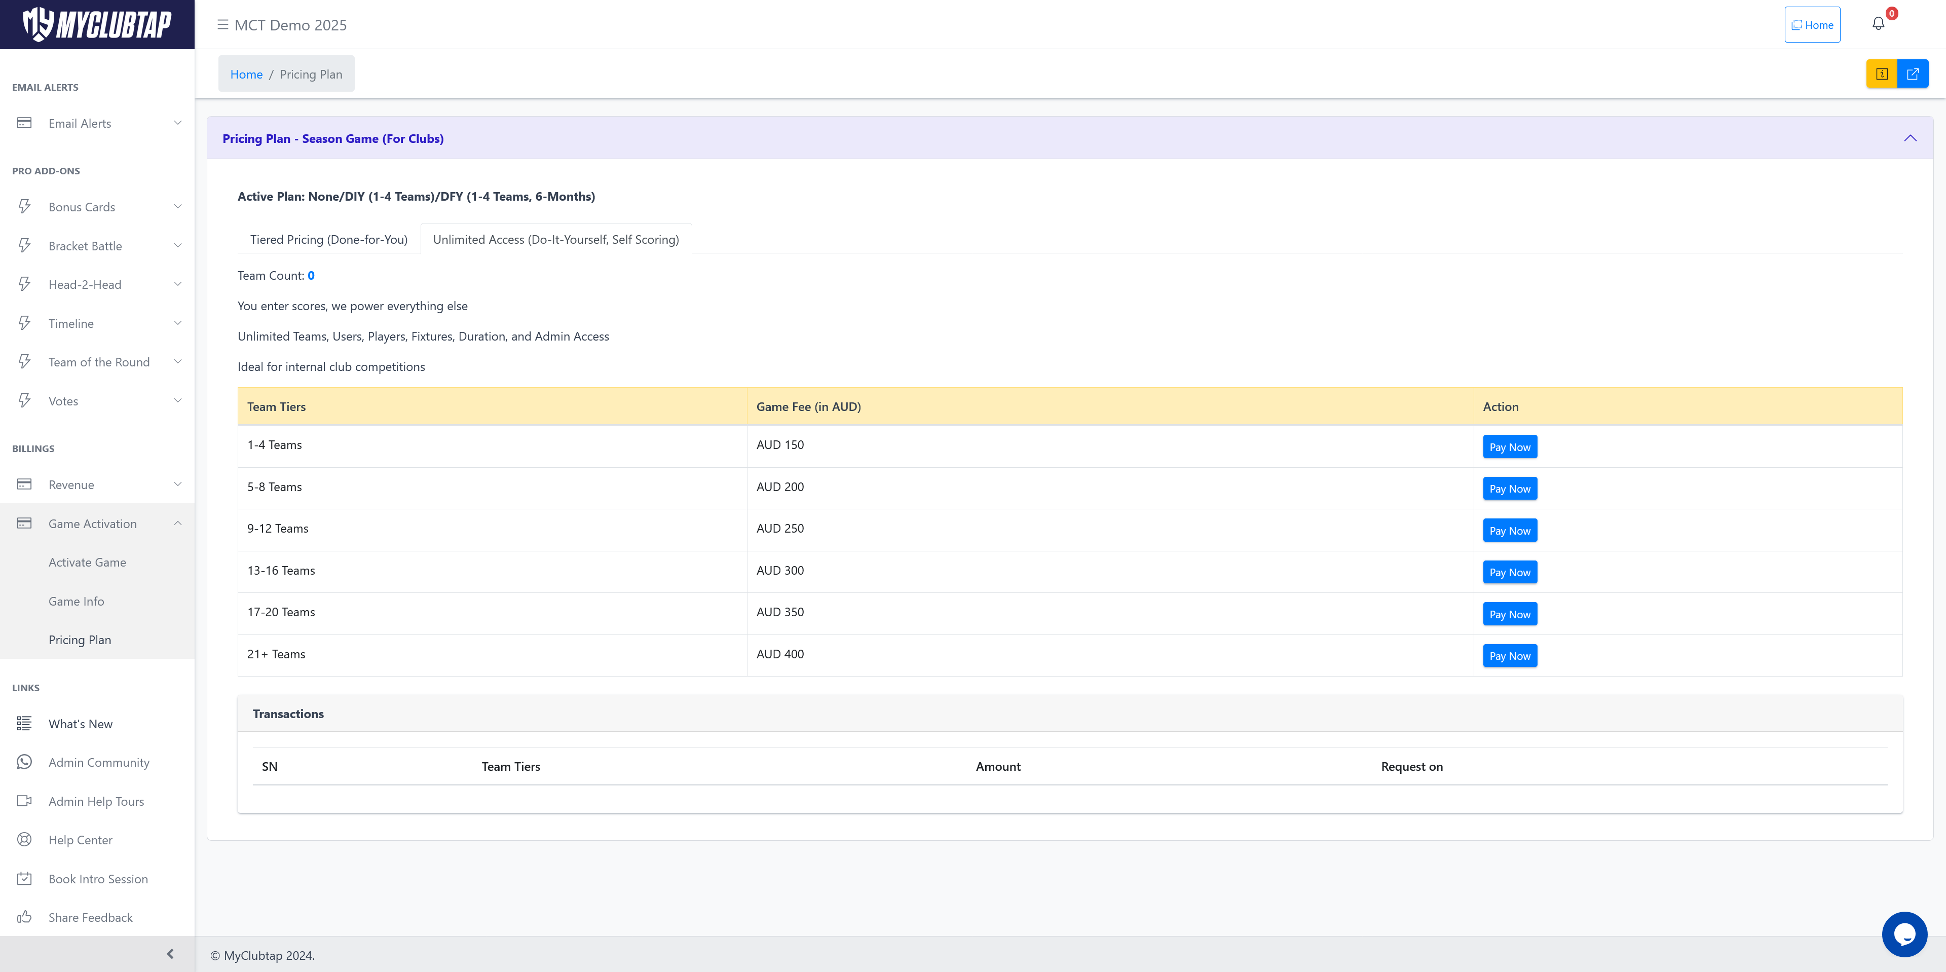
Task: Pay Now for 21+ Teams tier
Action: (x=1509, y=656)
